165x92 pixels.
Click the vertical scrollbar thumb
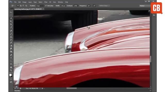pos(151,59)
